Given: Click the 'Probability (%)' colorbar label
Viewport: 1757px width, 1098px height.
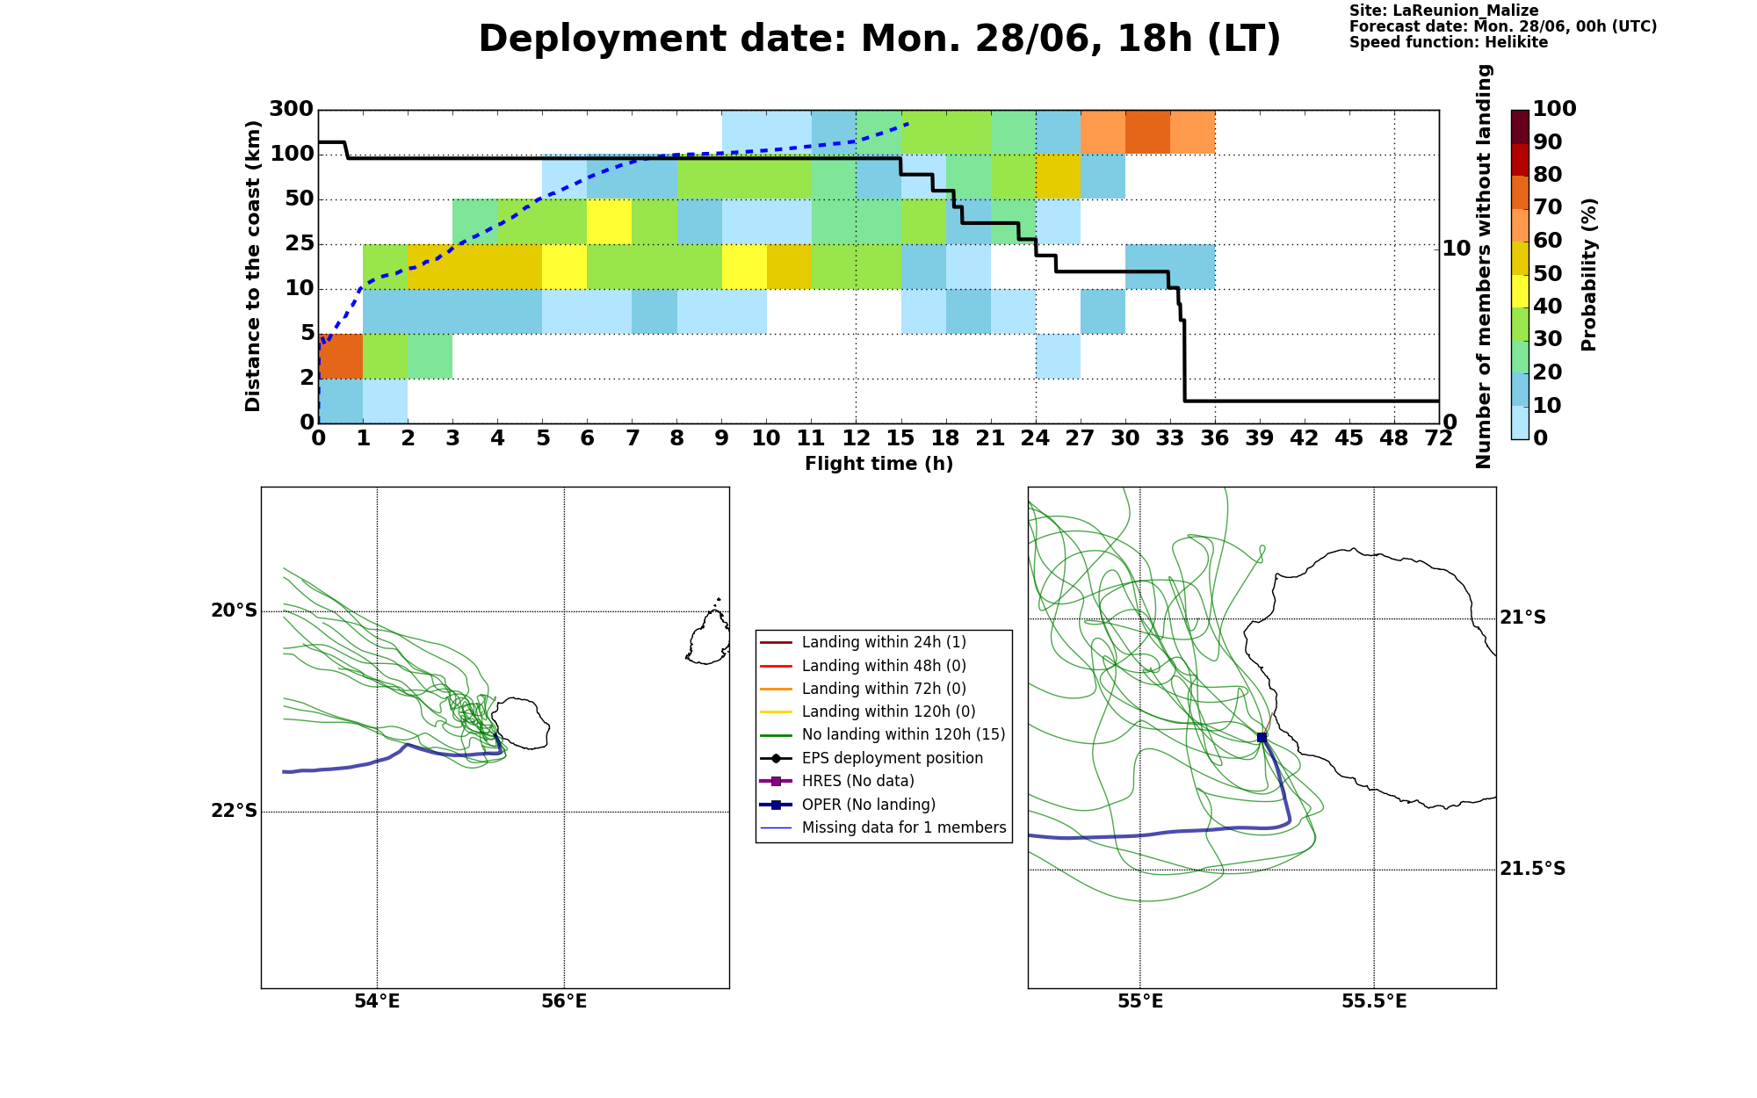Looking at the screenshot, I should point(1588,275).
